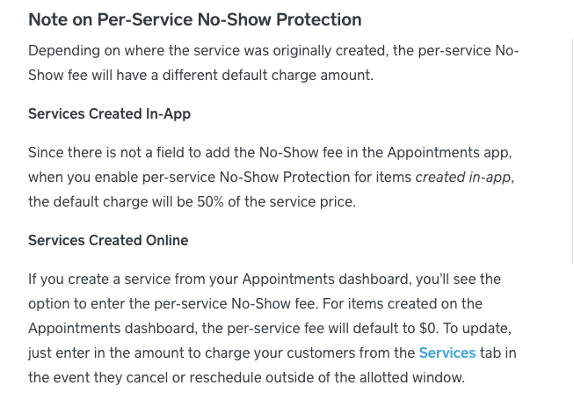Click the 'Services Created In-App' subheading

[110, 113]
